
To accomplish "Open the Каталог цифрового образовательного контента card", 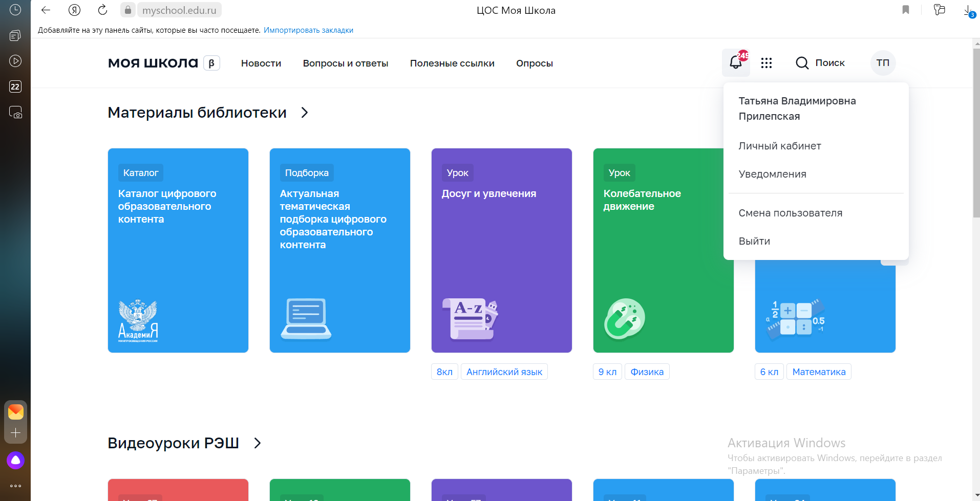I will point(178,251).
